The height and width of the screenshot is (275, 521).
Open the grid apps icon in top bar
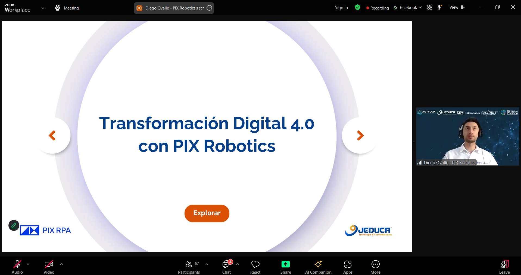430,7
